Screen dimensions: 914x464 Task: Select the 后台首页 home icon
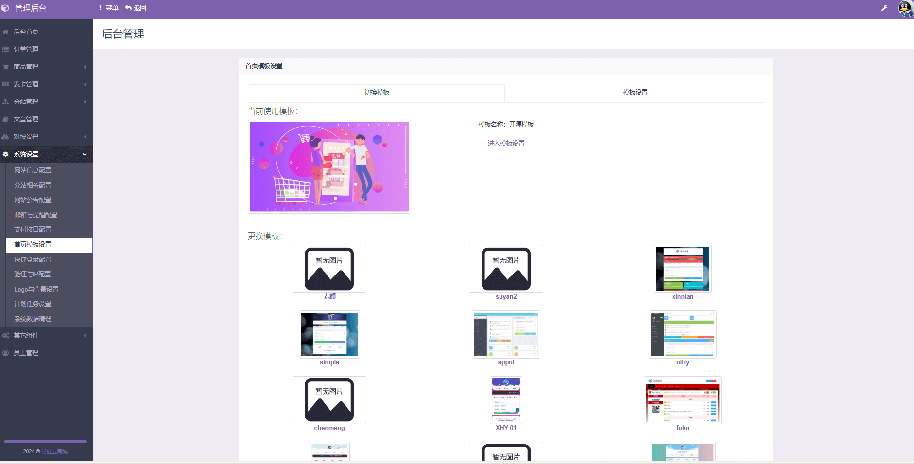[x=5, y=32]
